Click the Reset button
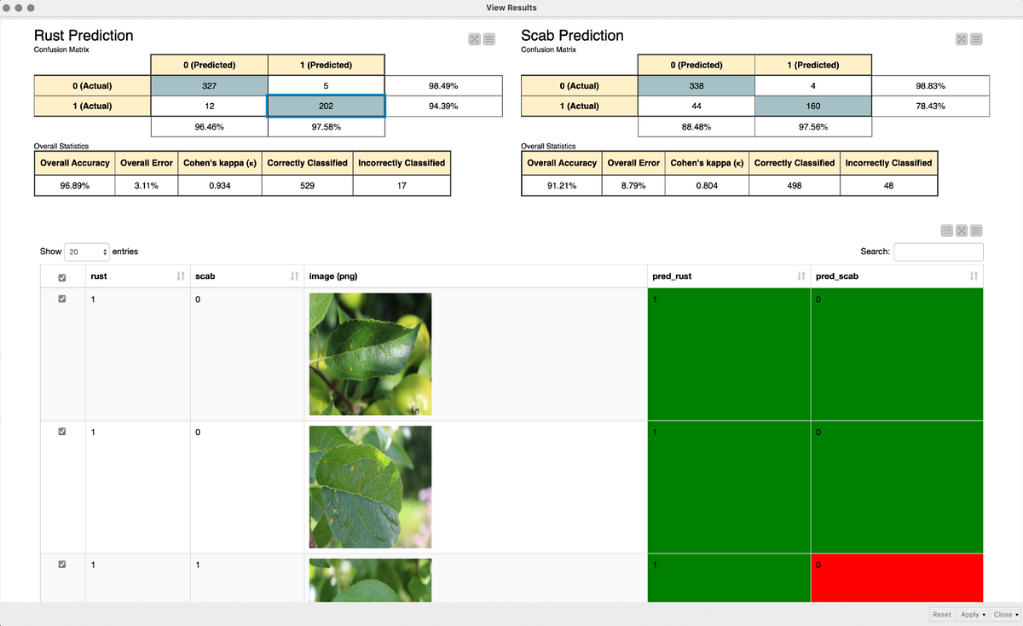The height and width of the screenshot is (626, 1023). tap(941, 614)
